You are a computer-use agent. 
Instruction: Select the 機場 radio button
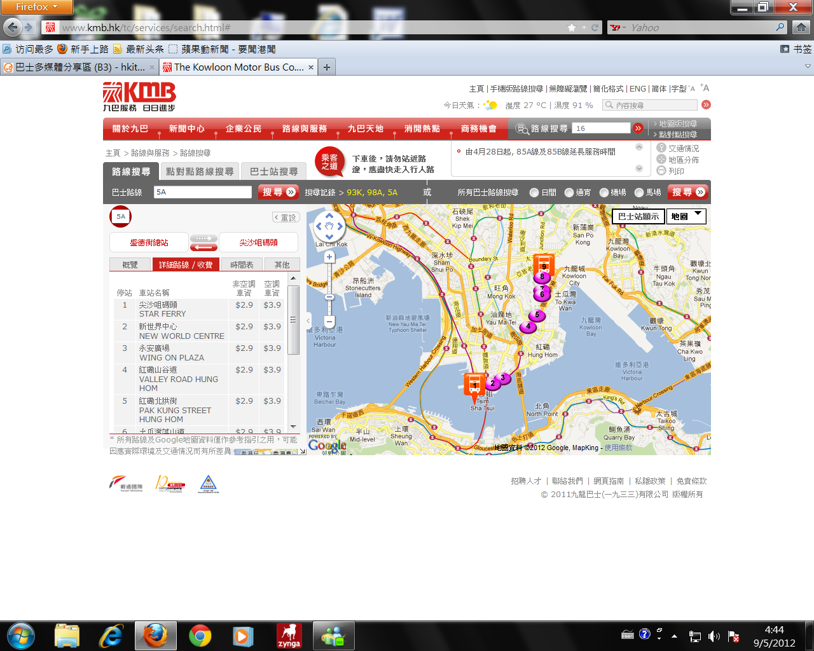tap(604, 193)
